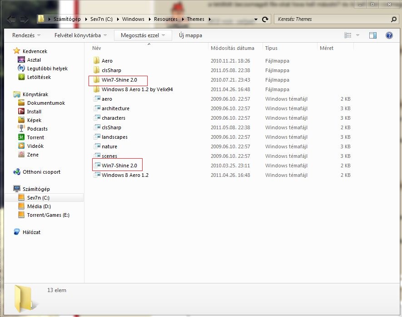Expand the view options dropdown arrow
Image resolution: width=402 pixels, height=317 pixels.
tap(357, 35)
